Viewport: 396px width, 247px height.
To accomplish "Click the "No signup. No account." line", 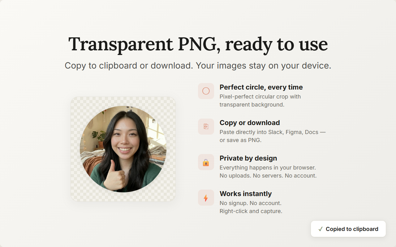I will pos(250,203).
